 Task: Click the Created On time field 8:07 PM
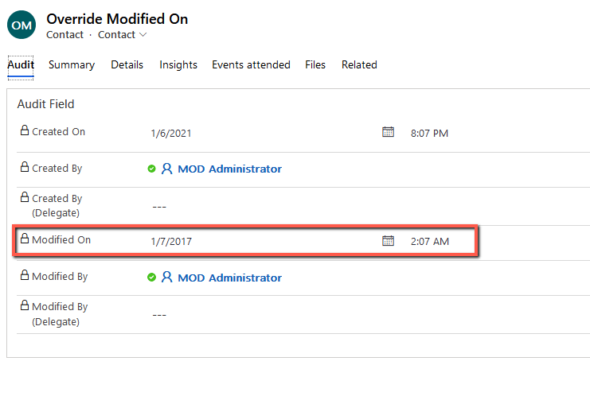429,134
